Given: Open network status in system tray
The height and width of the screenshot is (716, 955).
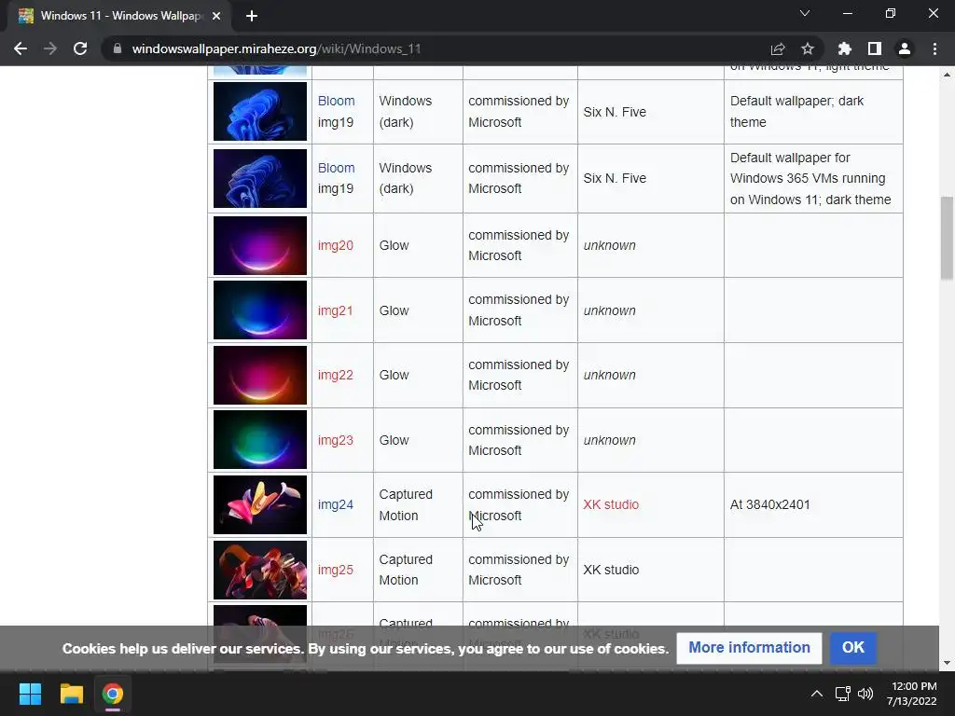Looking at the screenshot, I should 842,694.
